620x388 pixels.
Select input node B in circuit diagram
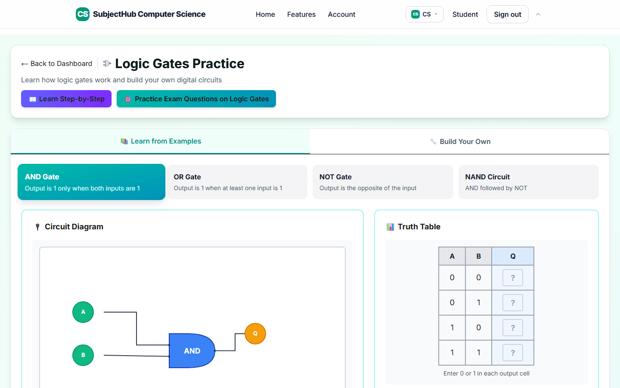point(83,355)
